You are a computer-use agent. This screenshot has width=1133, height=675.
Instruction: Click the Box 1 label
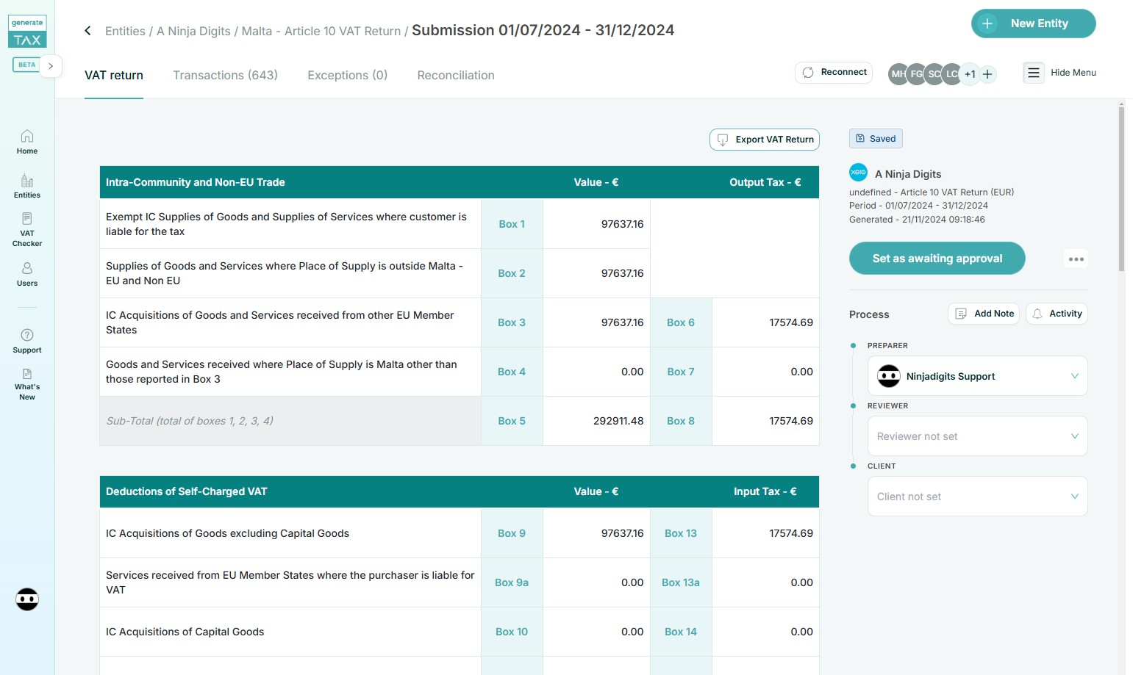click(x=512, y=224)
